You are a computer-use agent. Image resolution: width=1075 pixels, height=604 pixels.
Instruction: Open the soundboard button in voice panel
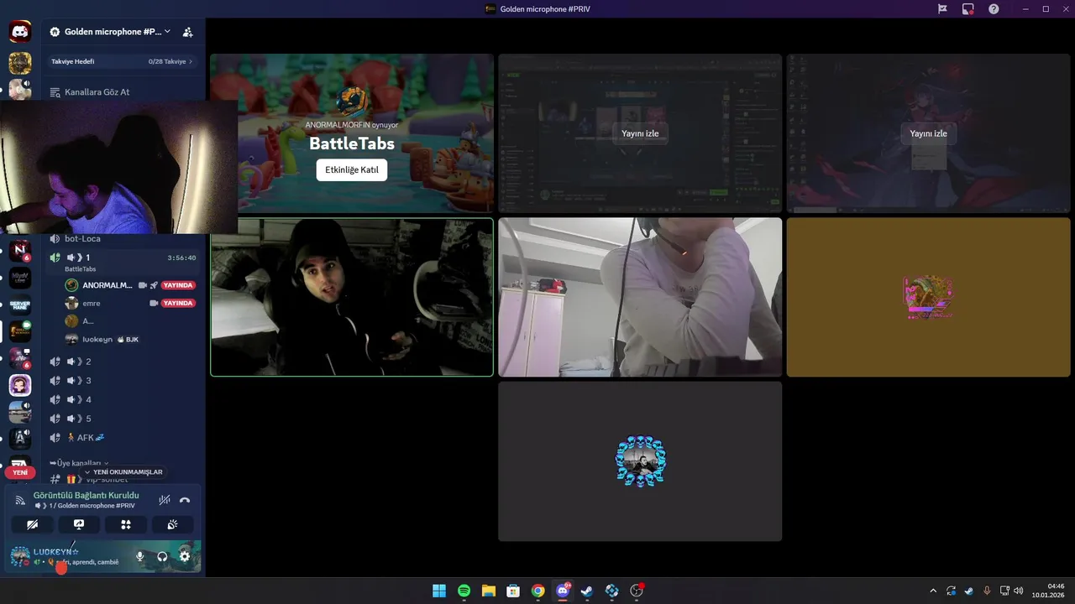[x=172, y=524]
